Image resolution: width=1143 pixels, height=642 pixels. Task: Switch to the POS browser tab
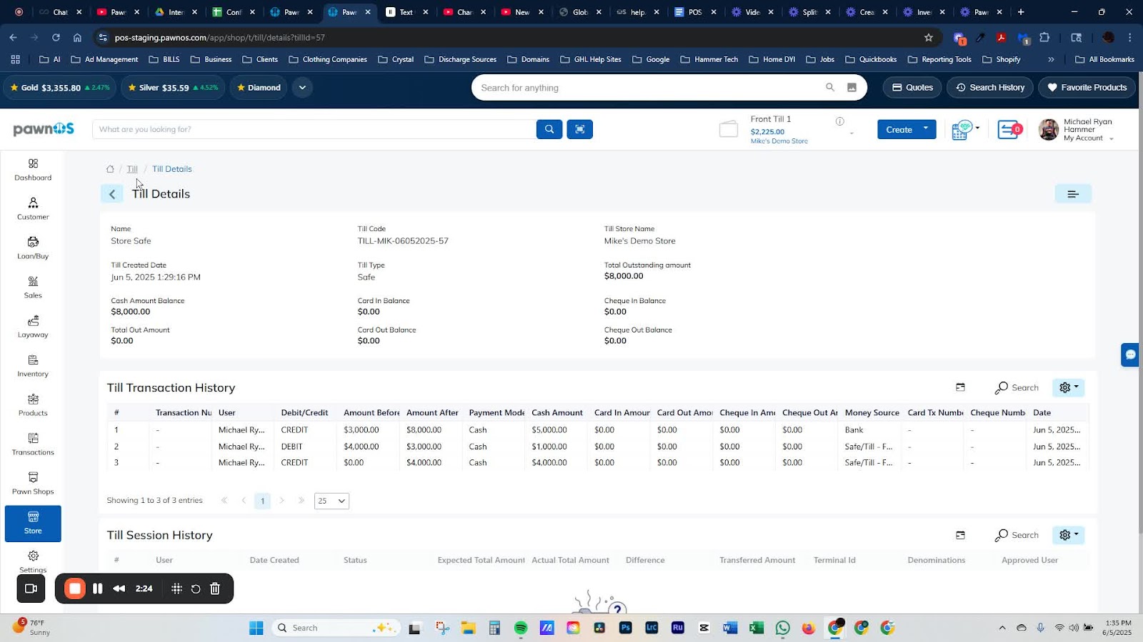(695, 12)
